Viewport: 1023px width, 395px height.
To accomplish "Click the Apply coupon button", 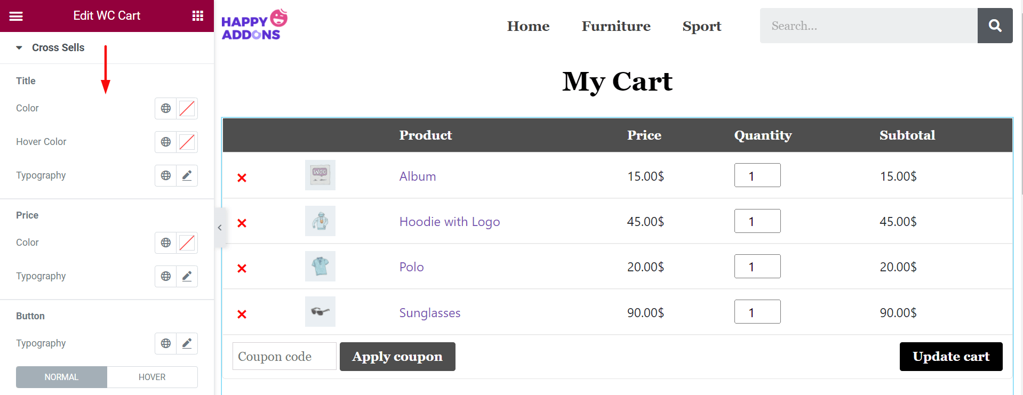I will point(397,357).
